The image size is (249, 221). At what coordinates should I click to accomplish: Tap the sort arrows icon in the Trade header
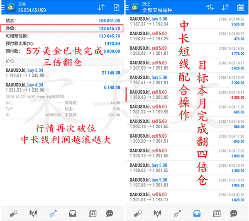click(x=101, y=7)
